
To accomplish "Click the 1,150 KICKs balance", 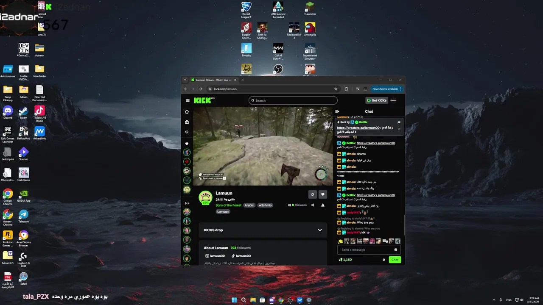I will (x=345, y=260).
